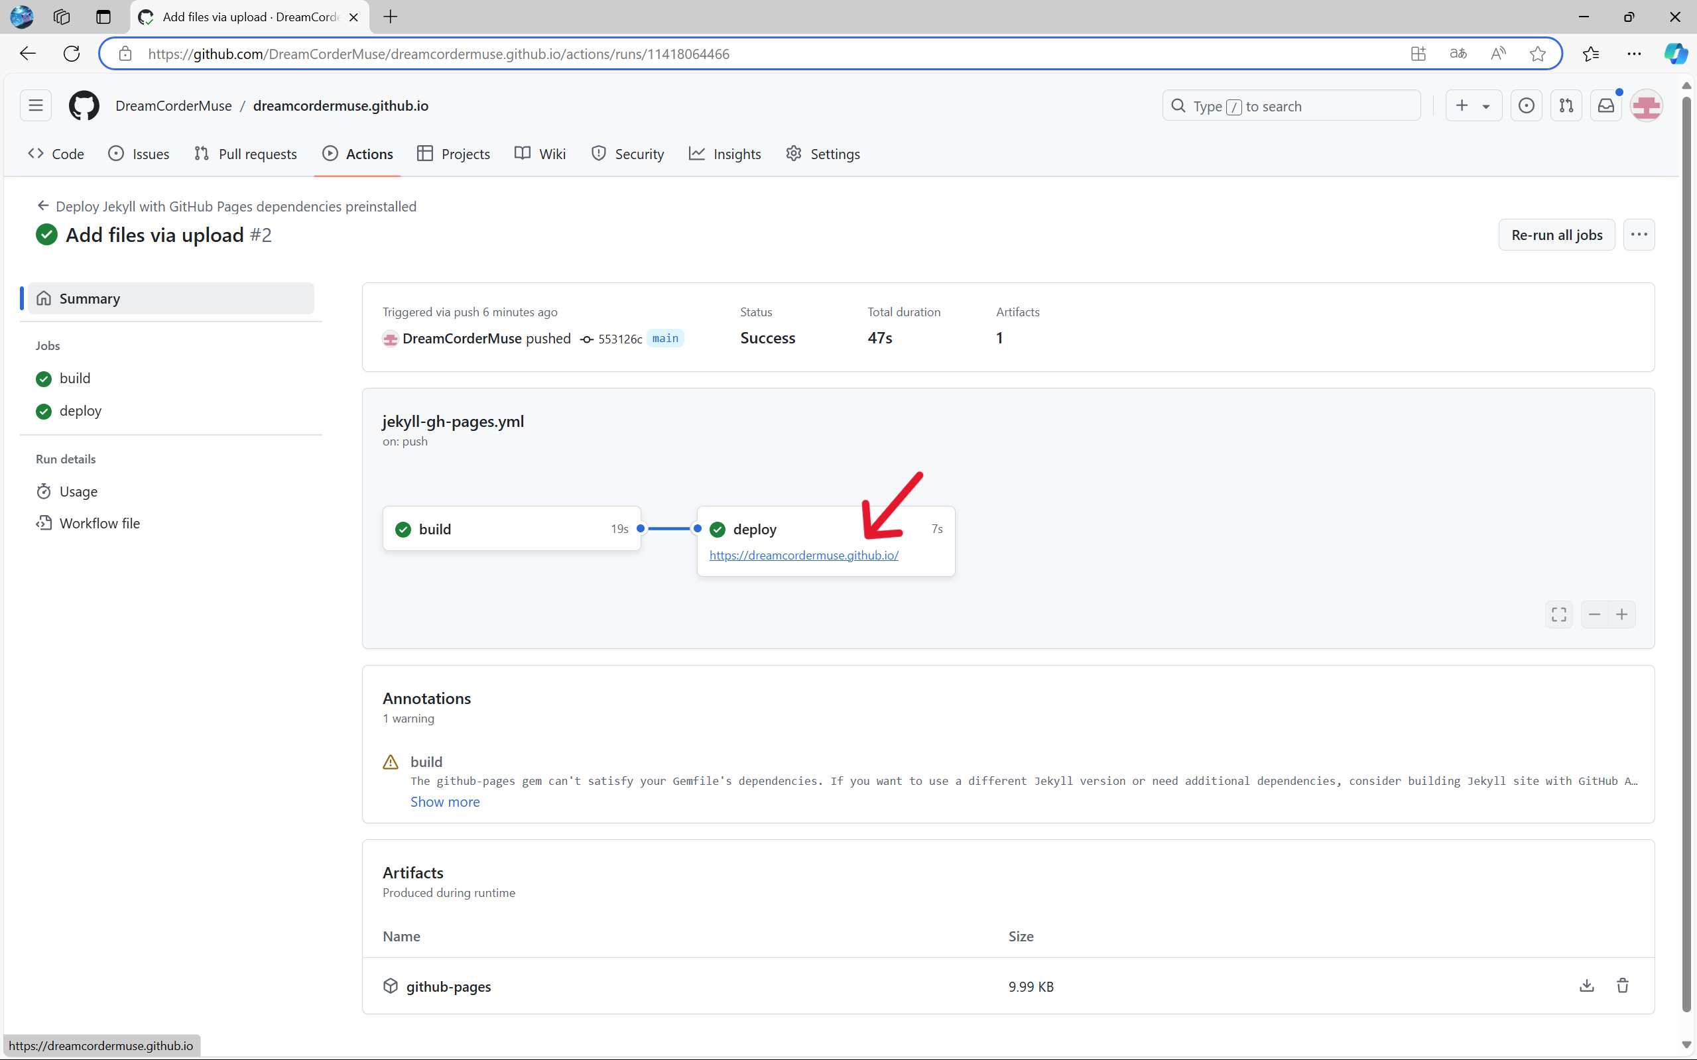Click the Re-run all jobs button

[1556, 235]
